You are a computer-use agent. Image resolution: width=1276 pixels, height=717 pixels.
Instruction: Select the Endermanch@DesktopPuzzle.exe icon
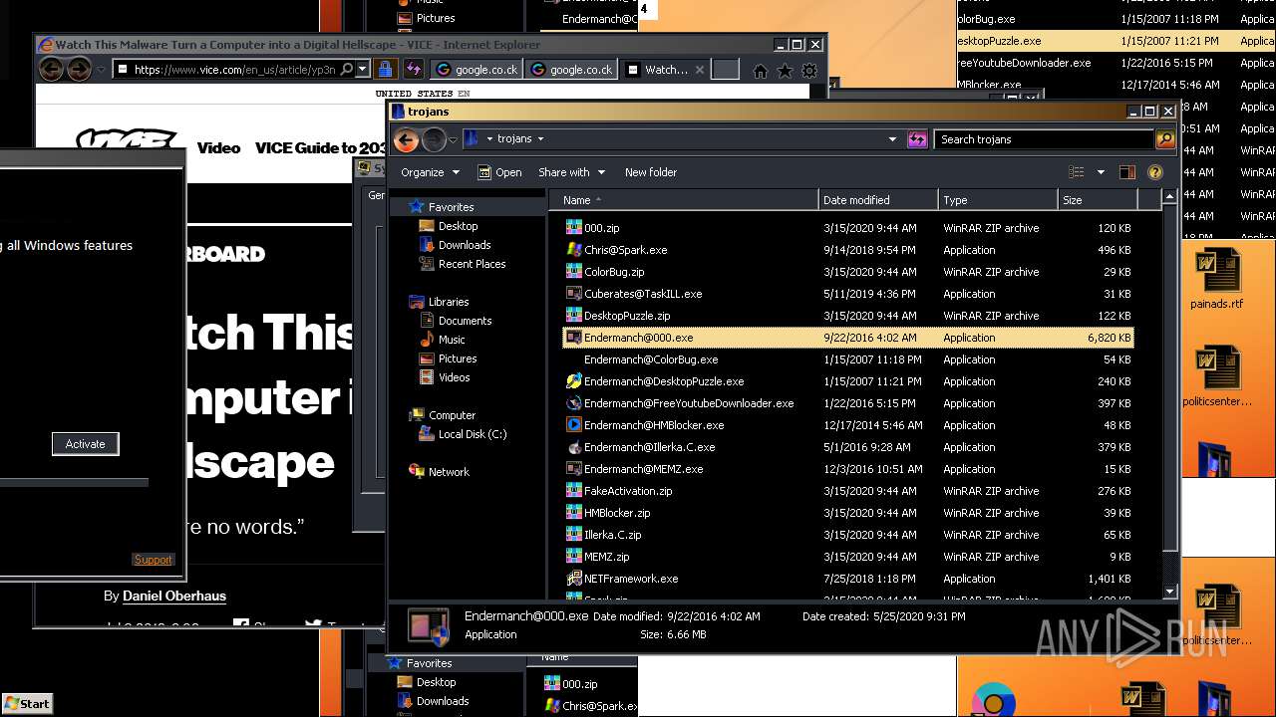[573, 381]
